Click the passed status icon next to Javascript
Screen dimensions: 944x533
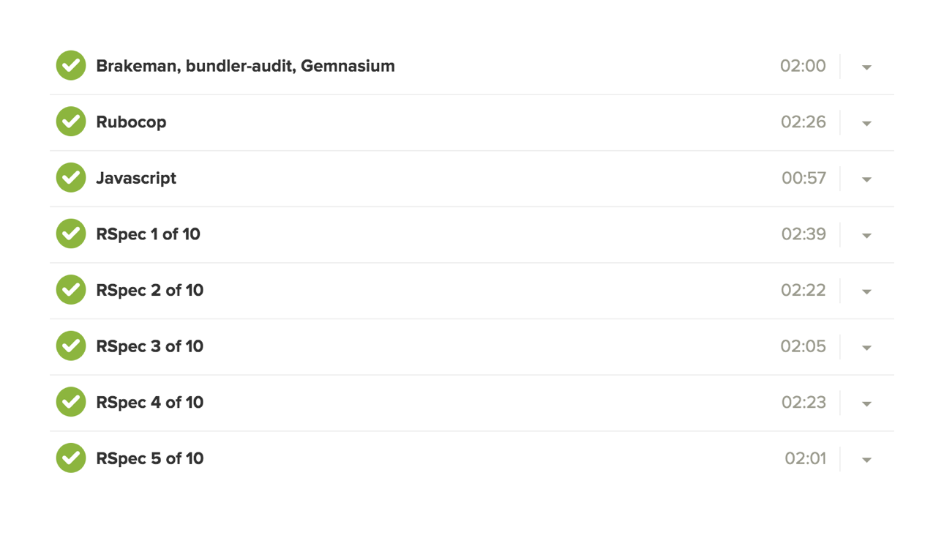[x=71, y=178]
